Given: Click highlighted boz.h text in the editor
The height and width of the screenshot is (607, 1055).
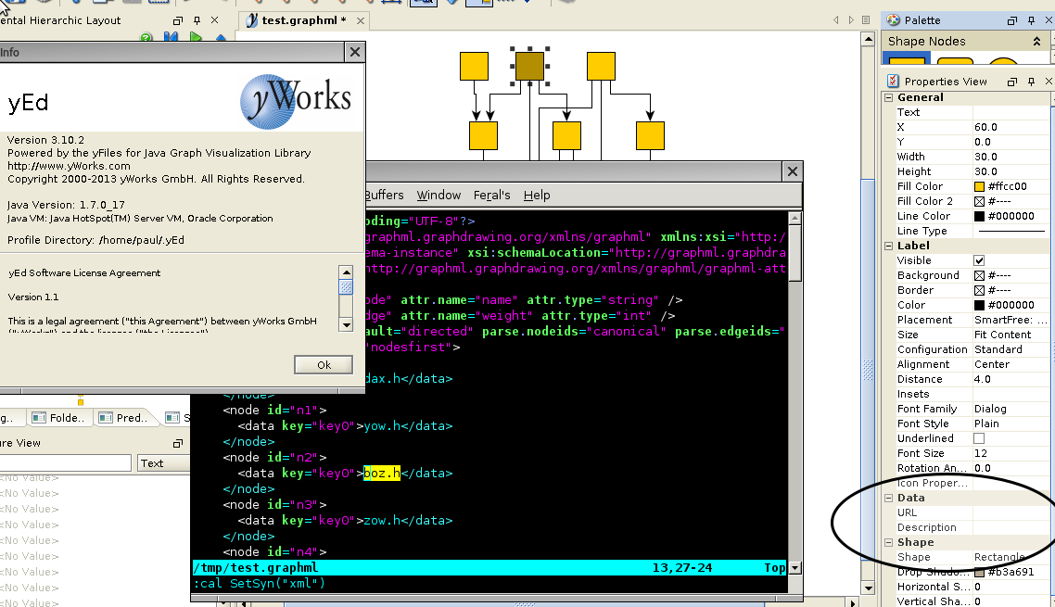Looking at the screenshot, I should click(382, 473).
